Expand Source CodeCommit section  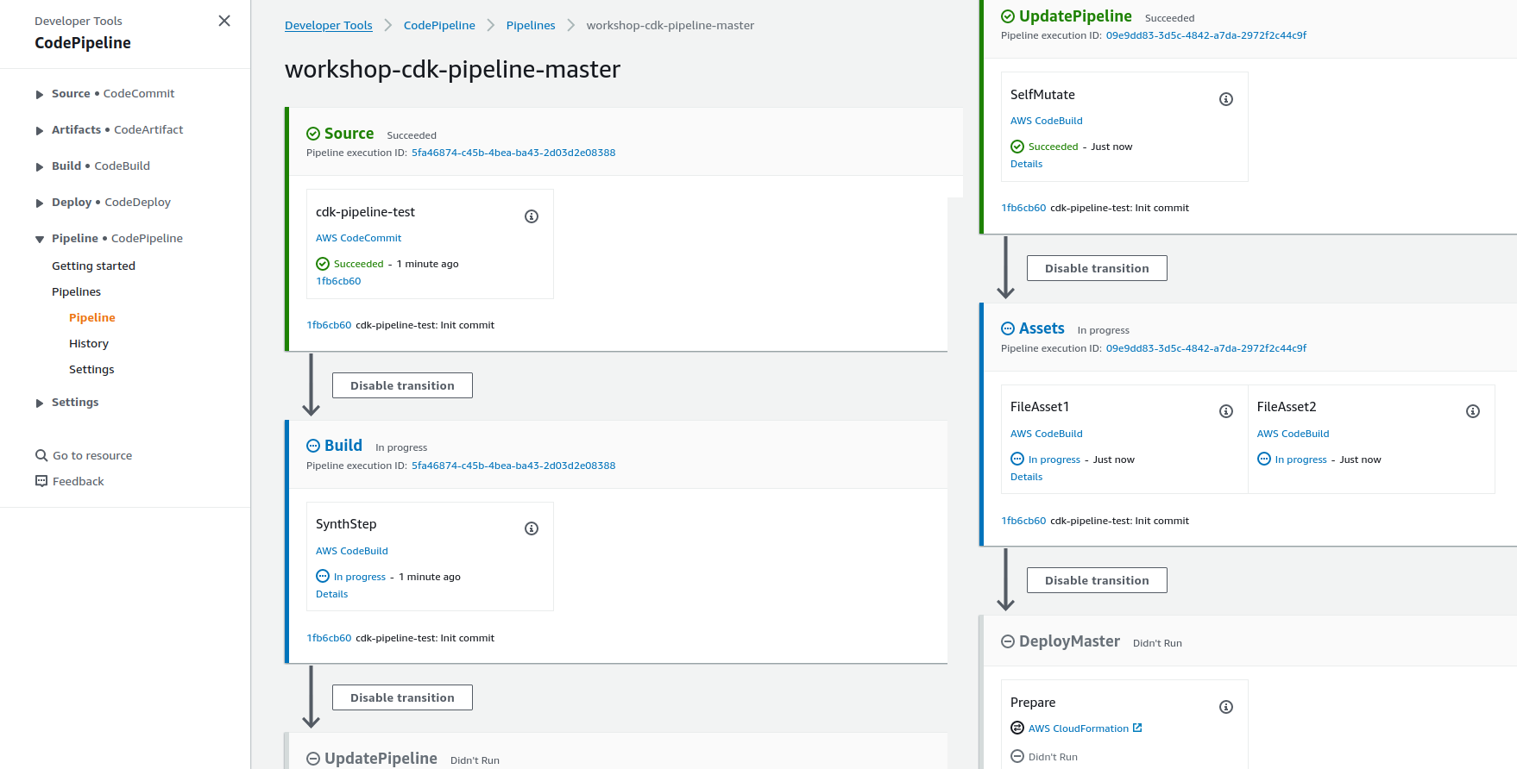(40, 95)
